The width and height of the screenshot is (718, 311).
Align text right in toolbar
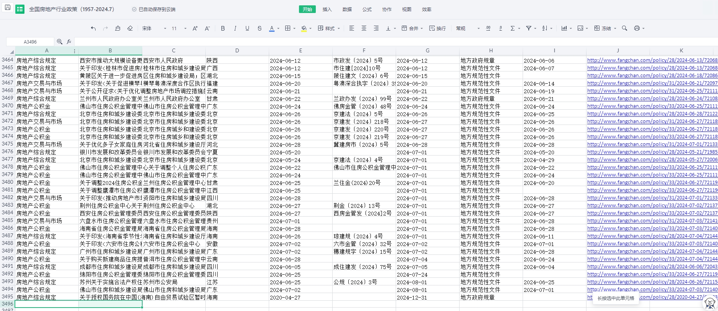coord(376,28)
